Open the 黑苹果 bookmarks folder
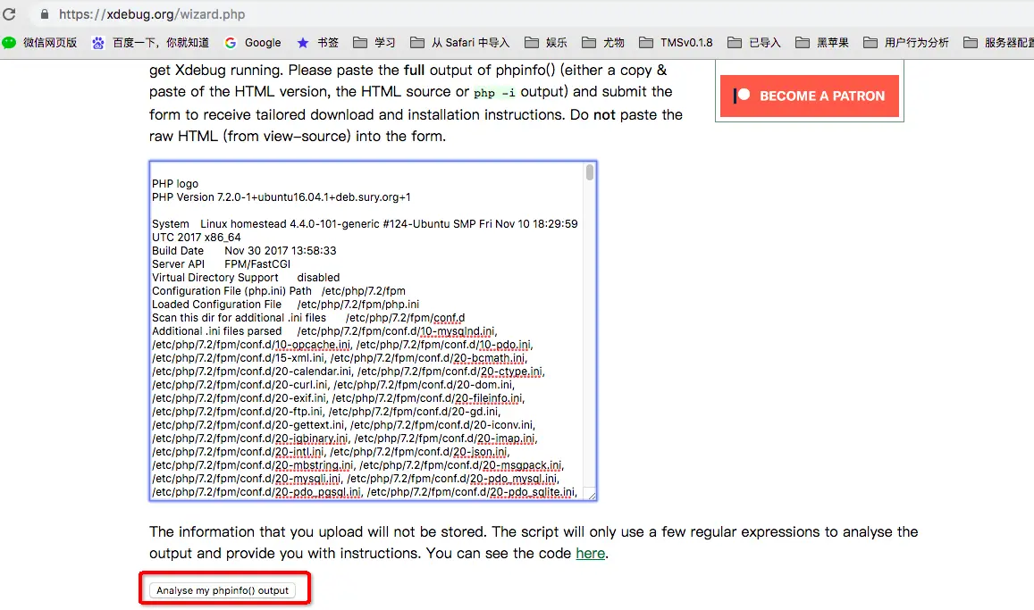Viewport: 1034px width, 610px height. coord(821,43)
